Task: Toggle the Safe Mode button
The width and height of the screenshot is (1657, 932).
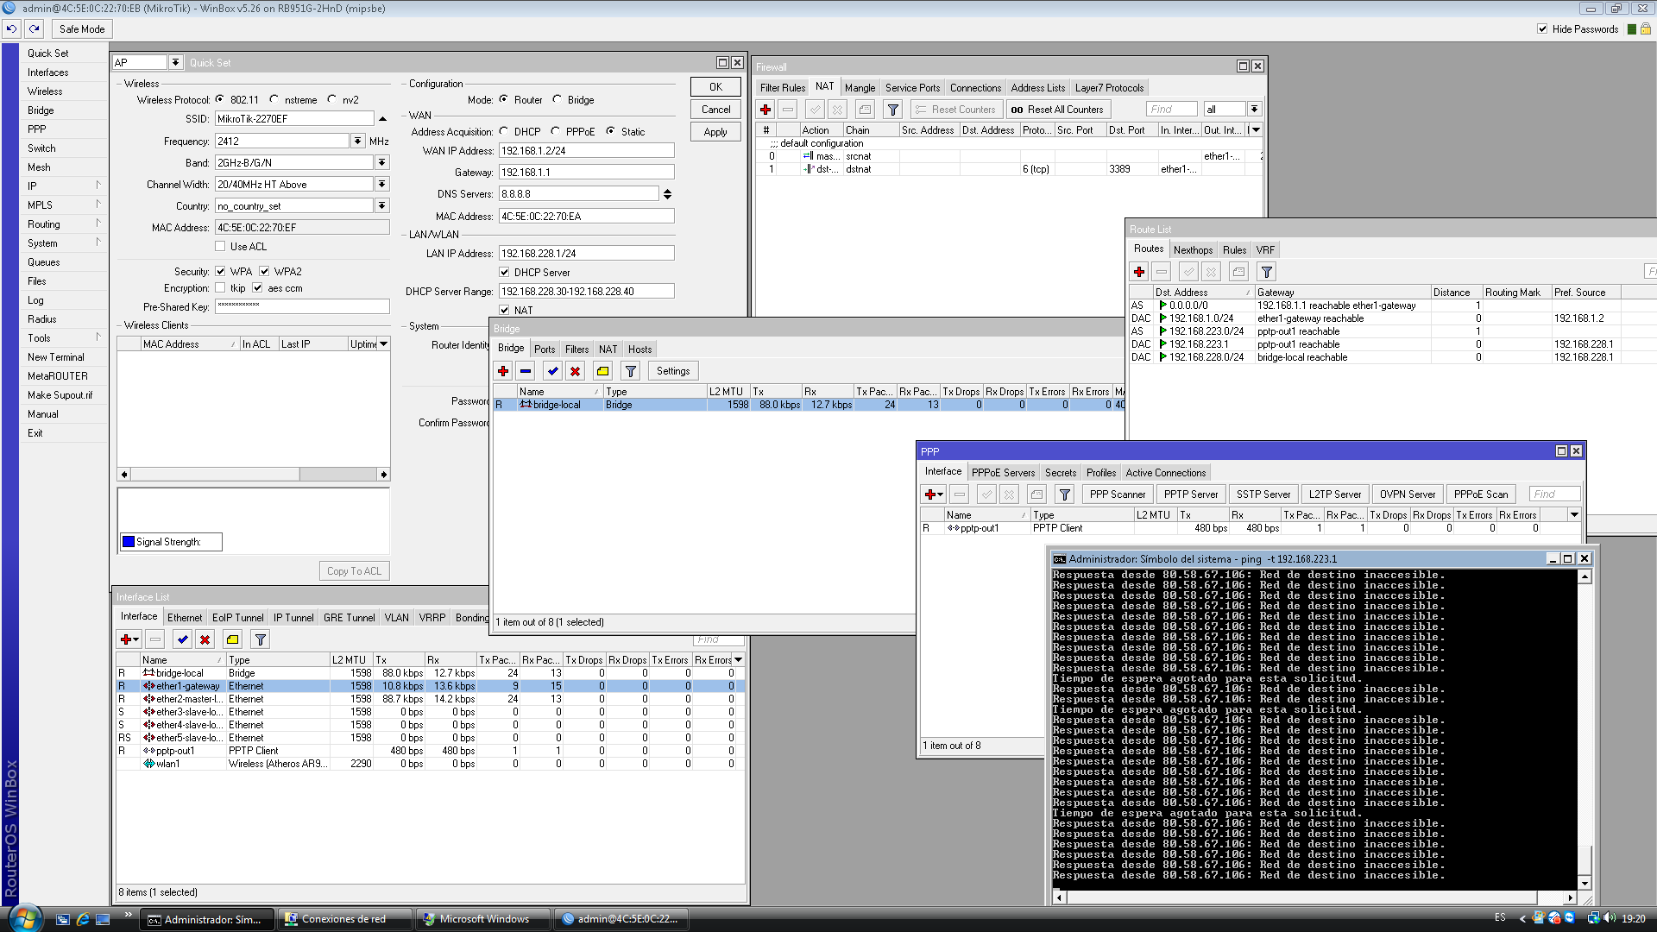Action: [82, 28]
